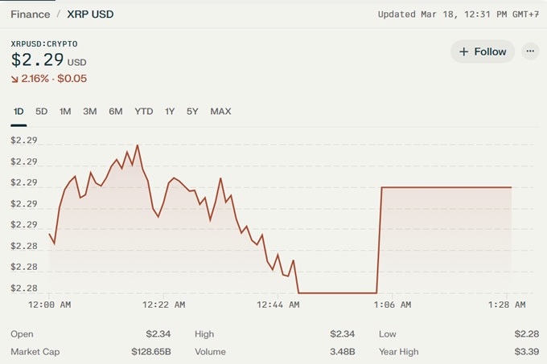Go to the Finance breadcrumb link

pos(30,14)
